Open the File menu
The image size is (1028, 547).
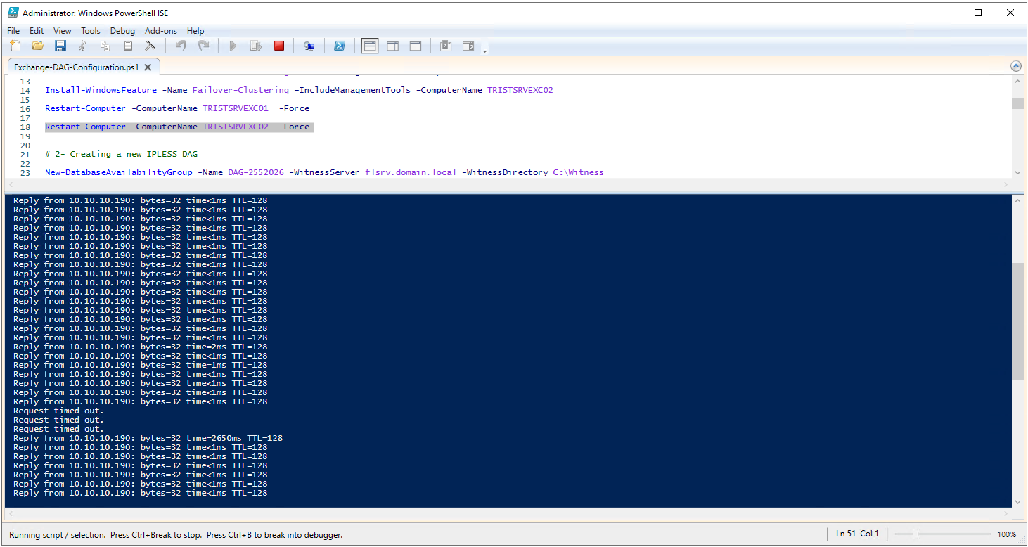coord(13,31)
